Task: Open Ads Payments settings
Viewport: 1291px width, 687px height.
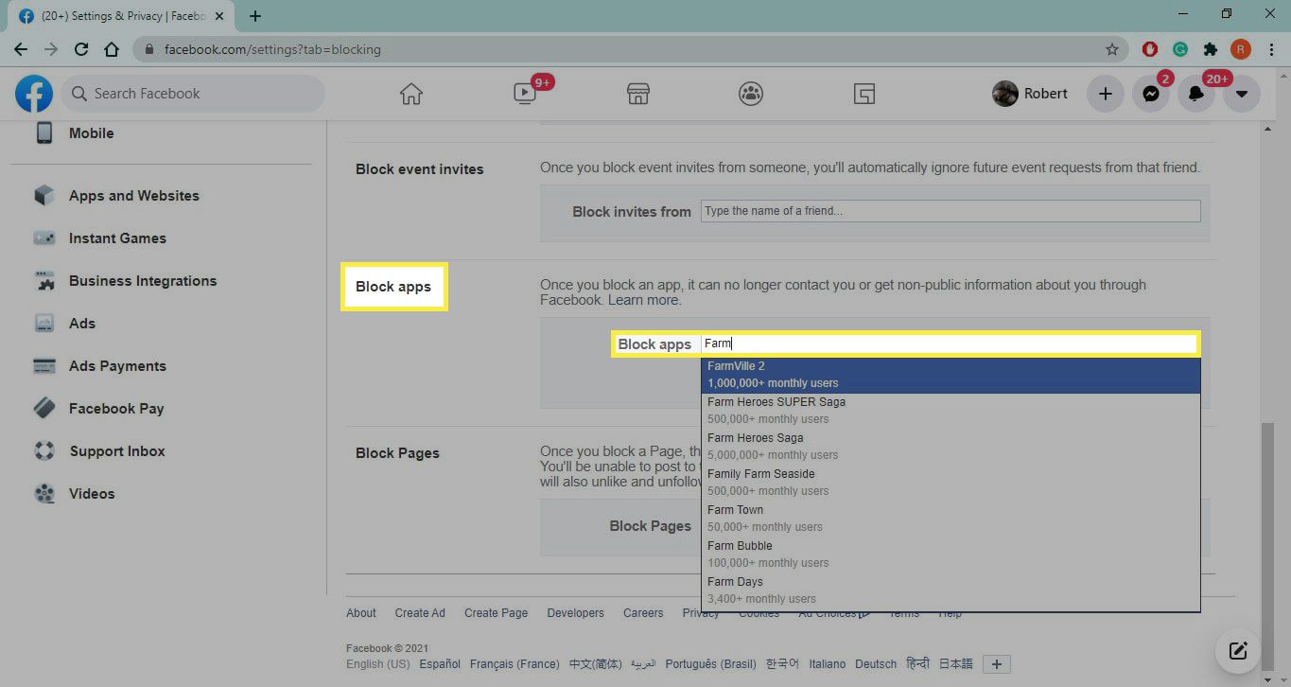Action: click(x=117, y=366)
